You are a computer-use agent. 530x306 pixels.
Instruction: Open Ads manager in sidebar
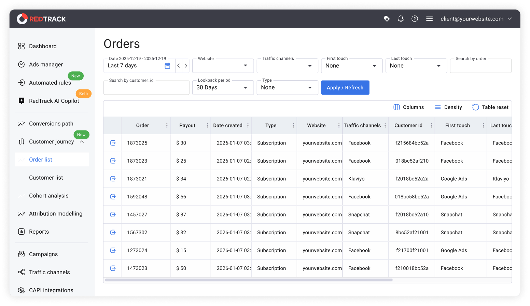pyautogui.click(x=46, y=64)
